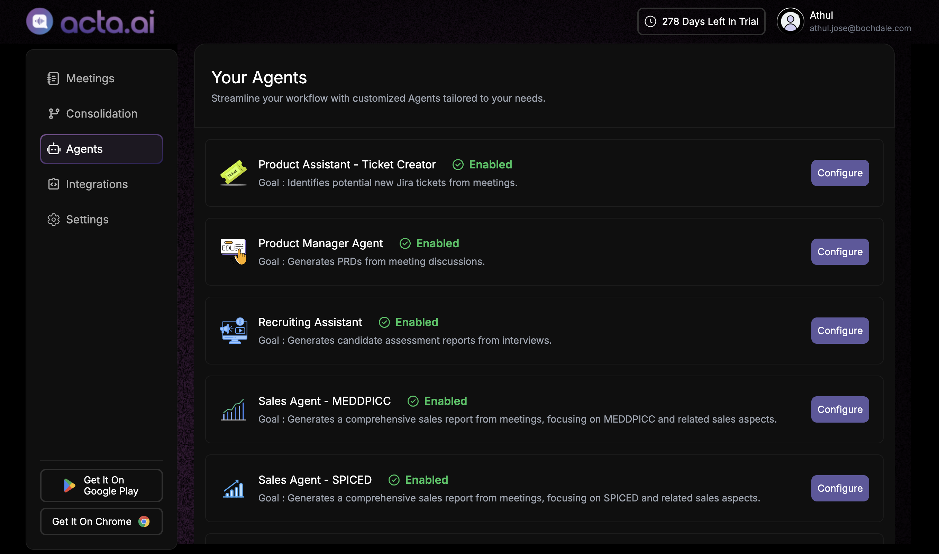
Task: Click the Athul username text
Action: [821, 15]
